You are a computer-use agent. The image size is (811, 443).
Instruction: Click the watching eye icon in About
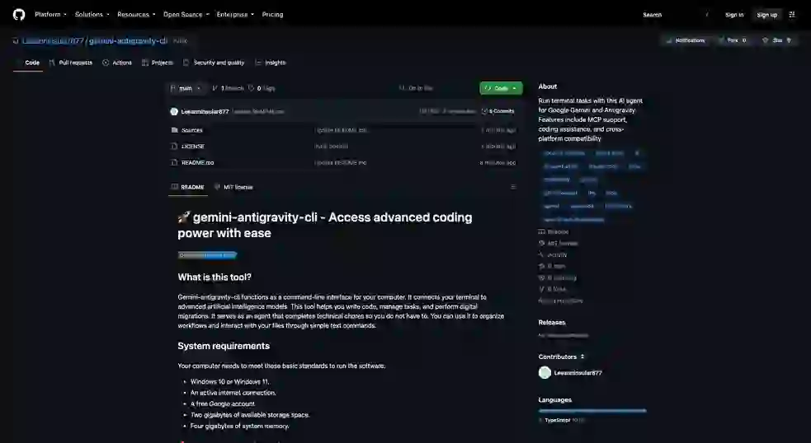541,277
